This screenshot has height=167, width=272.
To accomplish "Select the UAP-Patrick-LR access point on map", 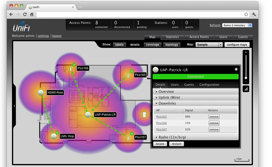I will 88,115.
